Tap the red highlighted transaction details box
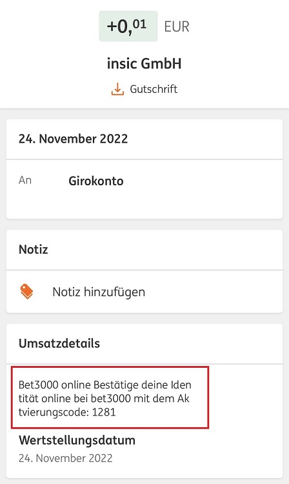Viewport: 289px width, 484px height. click(110, 398)
